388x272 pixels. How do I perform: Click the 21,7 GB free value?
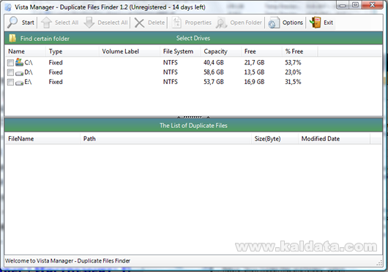coord(254,62)
